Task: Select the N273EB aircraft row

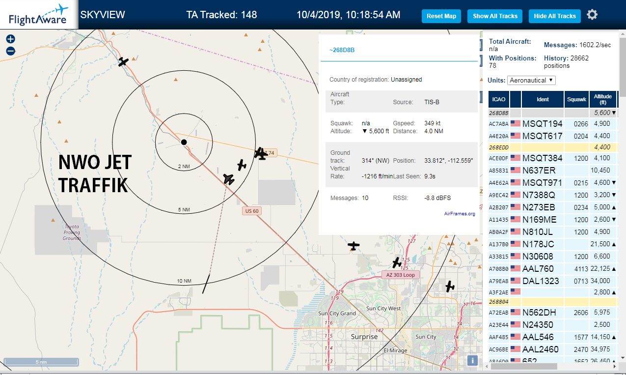Action: pos(552,207)
